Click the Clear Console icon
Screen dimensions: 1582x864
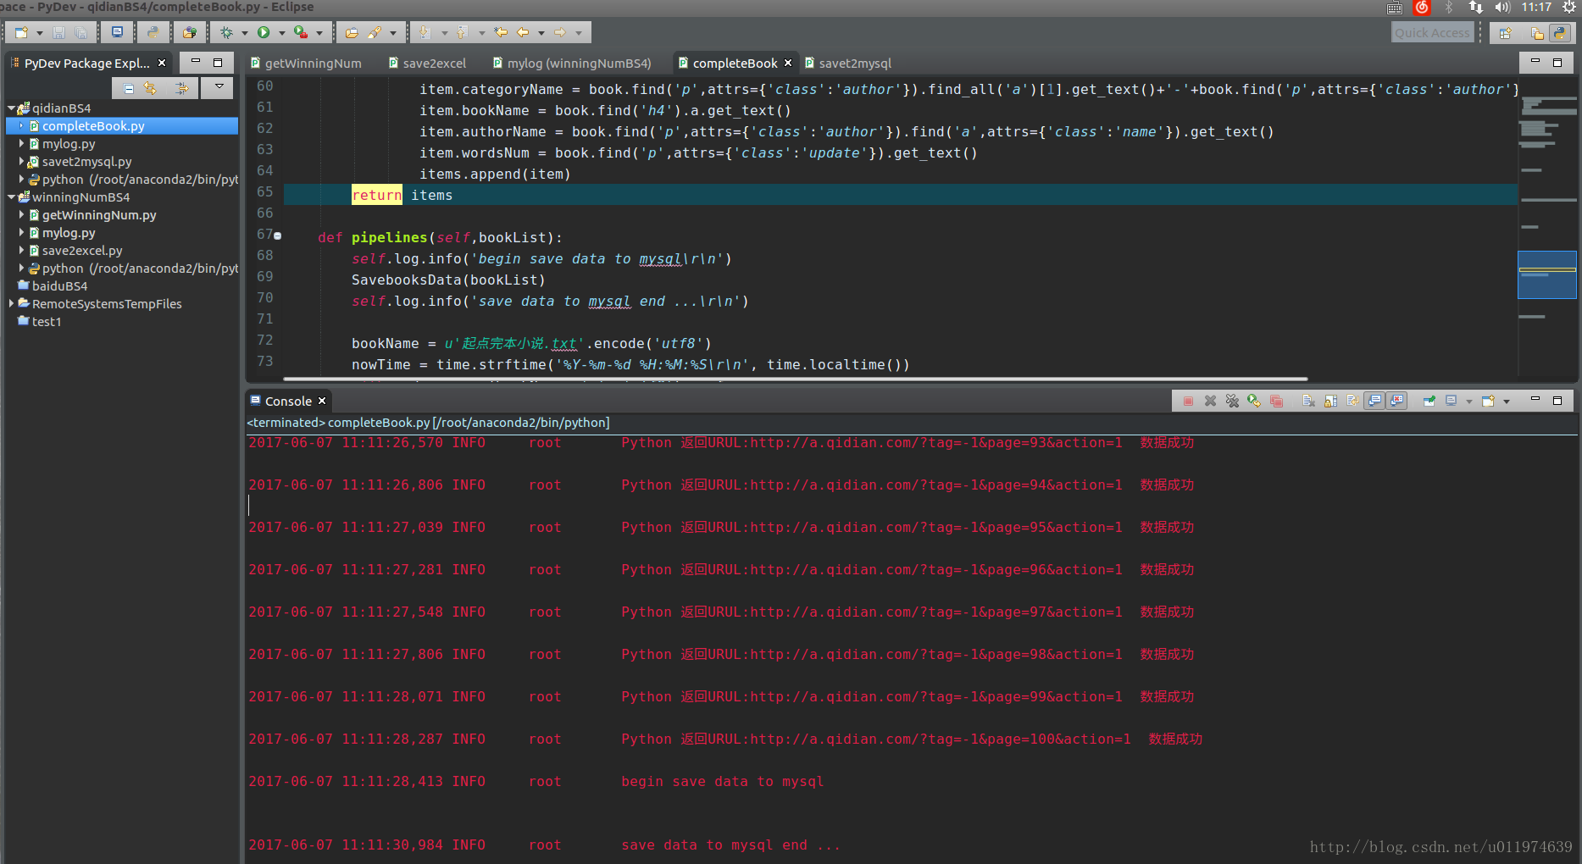(1308, 401)
